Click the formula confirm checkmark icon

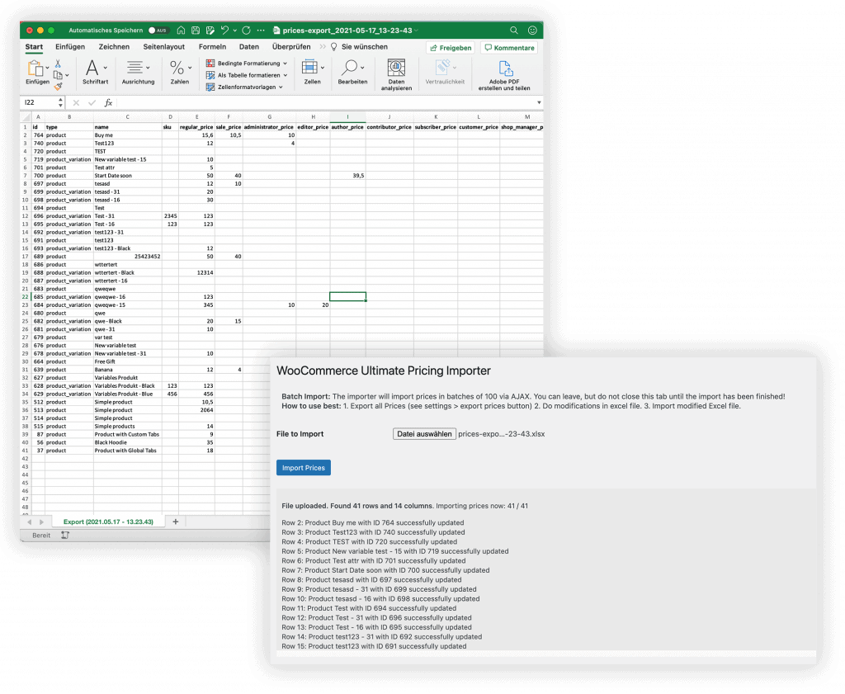point(92,102)
